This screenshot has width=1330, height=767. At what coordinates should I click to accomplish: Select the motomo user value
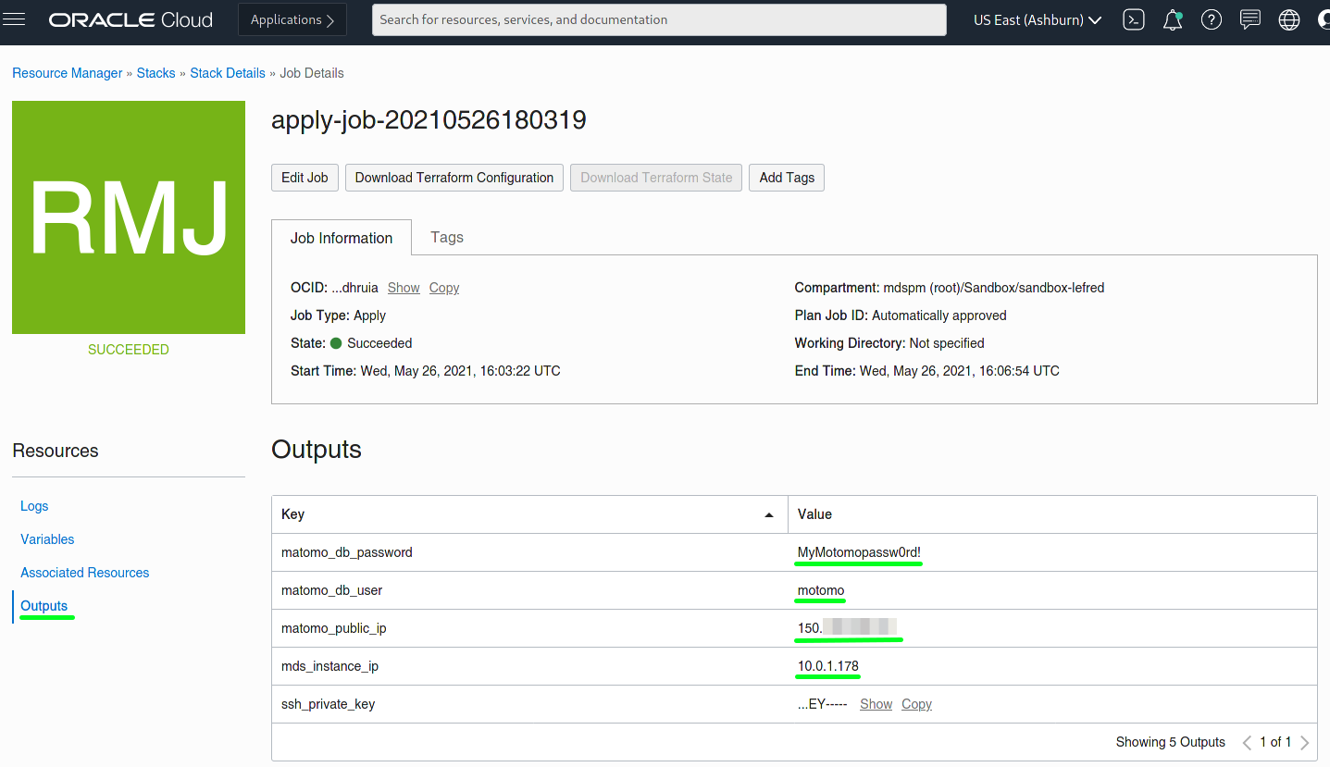(821, 590)
